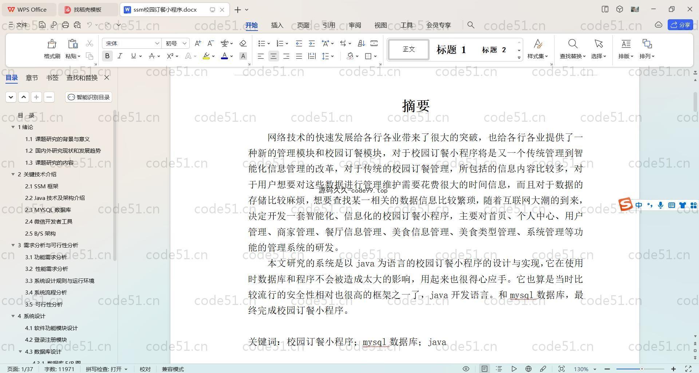Screen dimensions: 699x373
Task: Click the Paste (粘贴) clipboard icon
Action: (x=73, y=44)
